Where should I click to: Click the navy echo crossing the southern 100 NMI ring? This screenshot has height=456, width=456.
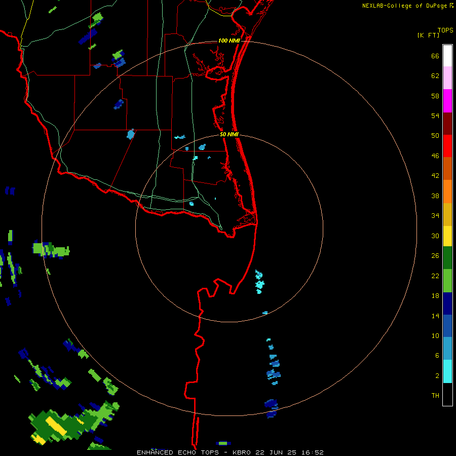pos(271,408)
